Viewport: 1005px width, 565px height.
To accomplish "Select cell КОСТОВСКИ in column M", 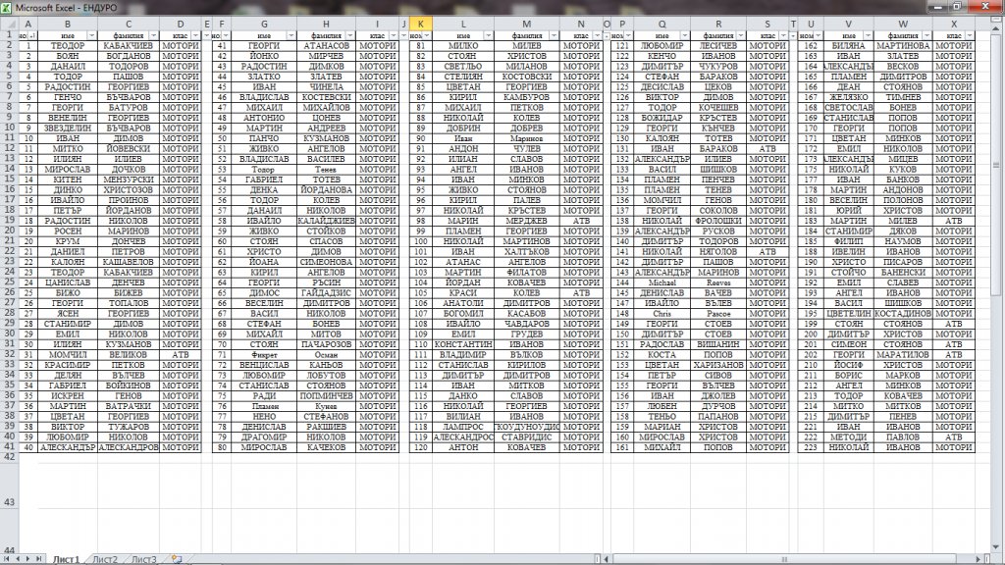I will point(527,77).
